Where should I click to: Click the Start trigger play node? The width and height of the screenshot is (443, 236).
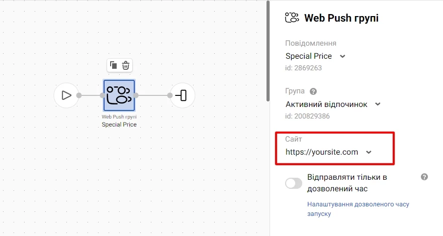coord(66,95)
